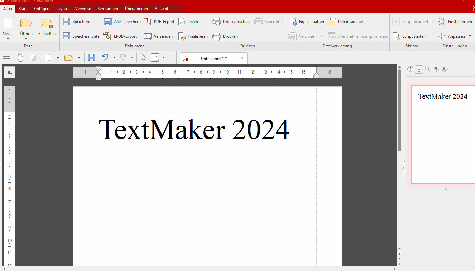Switch to Verweise ribbon tab
The width and height of the screenshot is (475, 271).
coord(83,9)
